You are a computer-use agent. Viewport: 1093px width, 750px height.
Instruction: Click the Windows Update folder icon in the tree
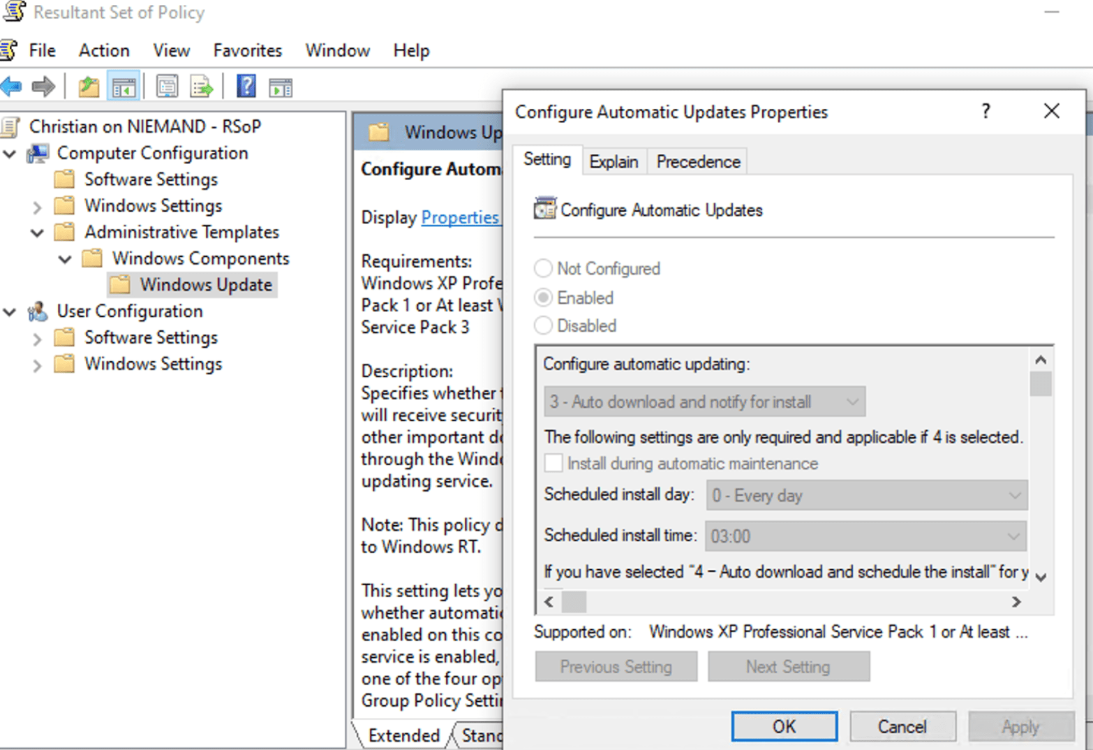tap(120, 285)
